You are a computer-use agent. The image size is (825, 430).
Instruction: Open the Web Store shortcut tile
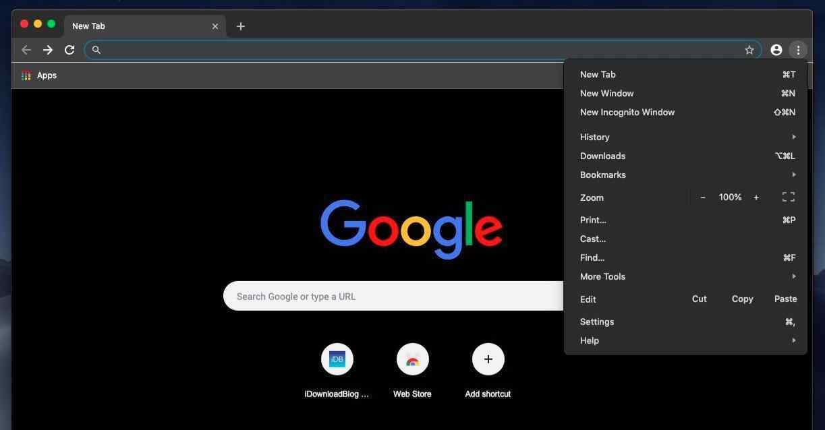(x=413, y=359)
